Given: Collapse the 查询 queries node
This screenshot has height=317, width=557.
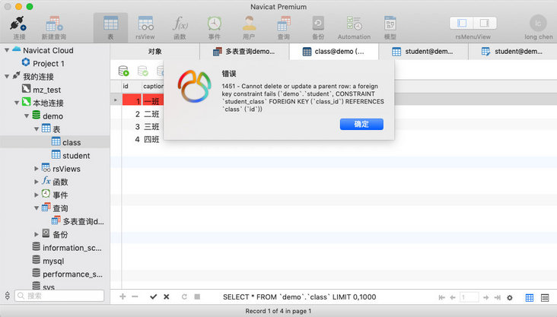Looking at the screenshot, I should click(x=37, y=208).
